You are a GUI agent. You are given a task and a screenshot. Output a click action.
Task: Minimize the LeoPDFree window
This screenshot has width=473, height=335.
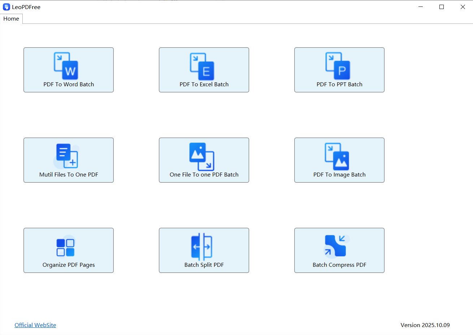[421, 7]
